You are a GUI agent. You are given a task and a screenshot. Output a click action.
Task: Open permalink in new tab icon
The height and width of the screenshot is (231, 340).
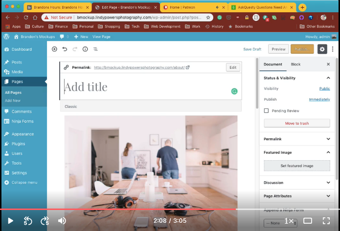[188, 67]
